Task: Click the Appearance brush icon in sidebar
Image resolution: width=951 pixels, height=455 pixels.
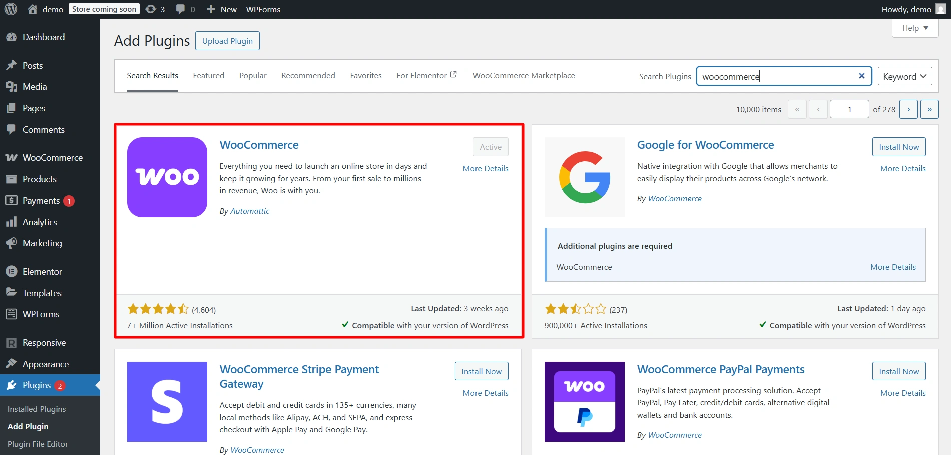Action: tap(11, 364)
